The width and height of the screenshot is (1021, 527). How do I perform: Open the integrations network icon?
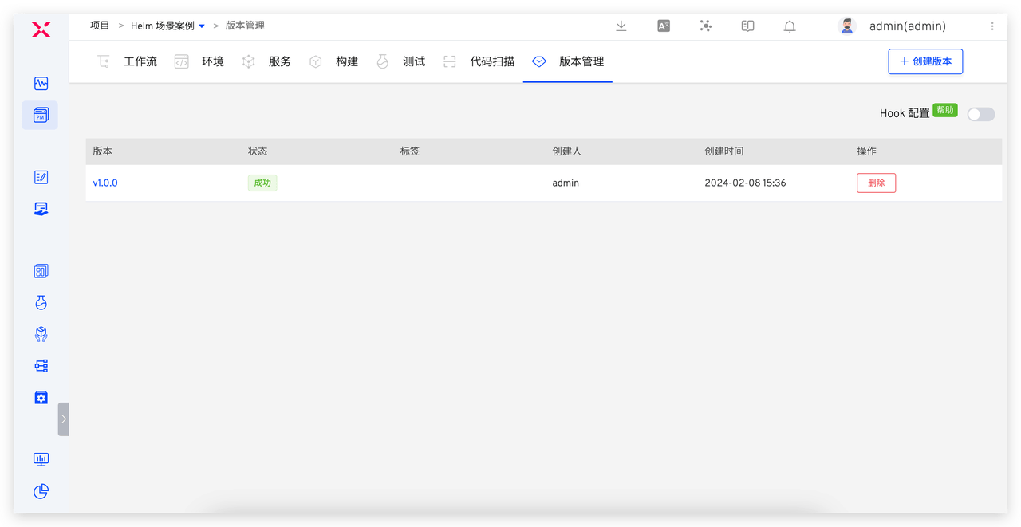pyautogui.click(x=705, y=26)
